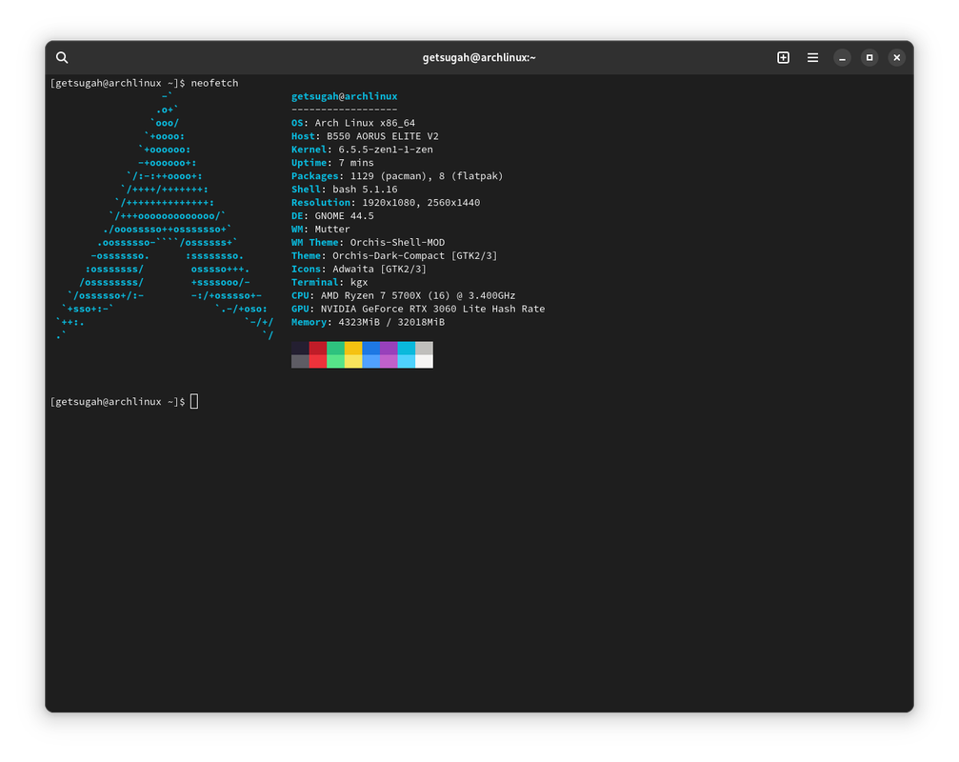
Task: Click the Resolution: 1920x1080, 2560x1440 line
Action: (x=386, y=203)
